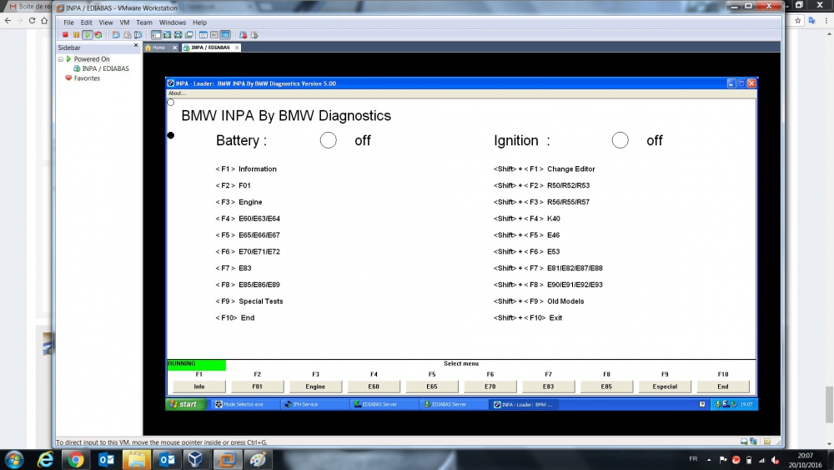The image size is (834, 470).
Task: Click '<Shift>+<F5> E46' menu line
Action: pyautogui.click(x=526, y=235)
